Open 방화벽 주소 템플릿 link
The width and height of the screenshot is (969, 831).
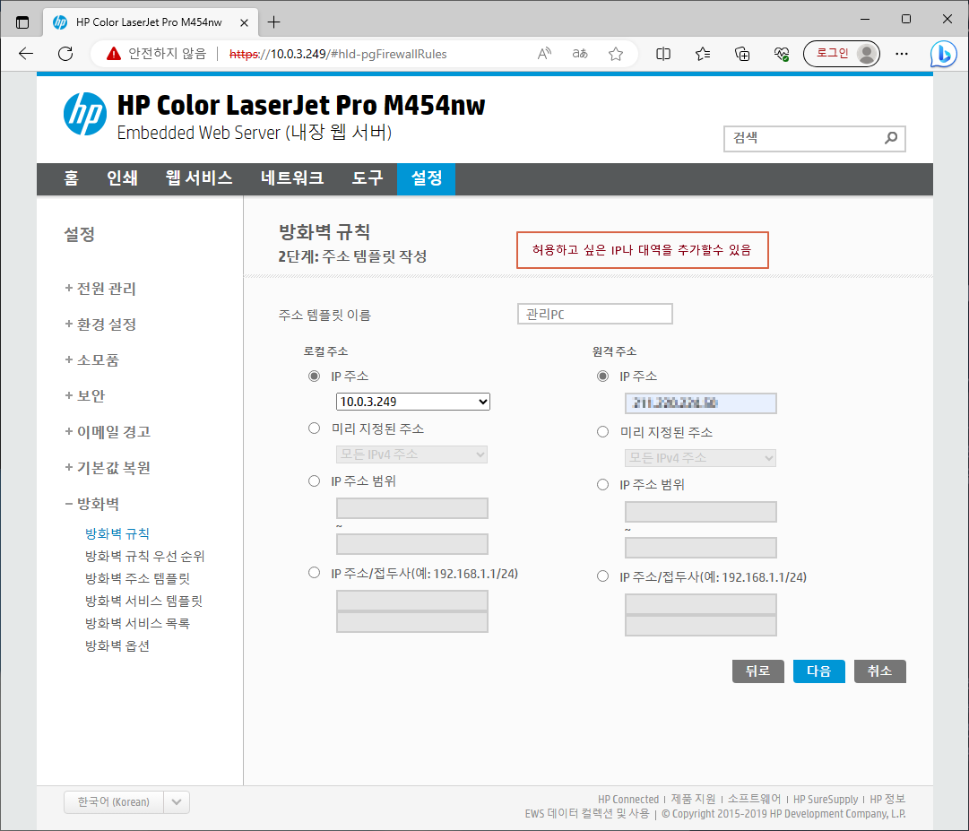(x=137, y=578)
